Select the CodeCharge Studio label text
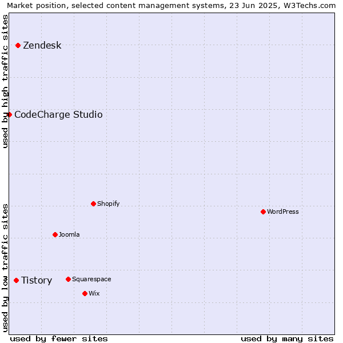Image resolution: width=343 pixels, height=343 pixels. tap(58, 115)
